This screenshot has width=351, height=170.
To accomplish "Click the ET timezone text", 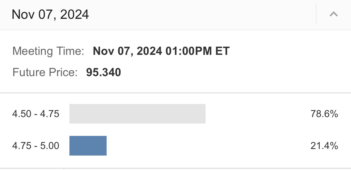I will [223, 51].
